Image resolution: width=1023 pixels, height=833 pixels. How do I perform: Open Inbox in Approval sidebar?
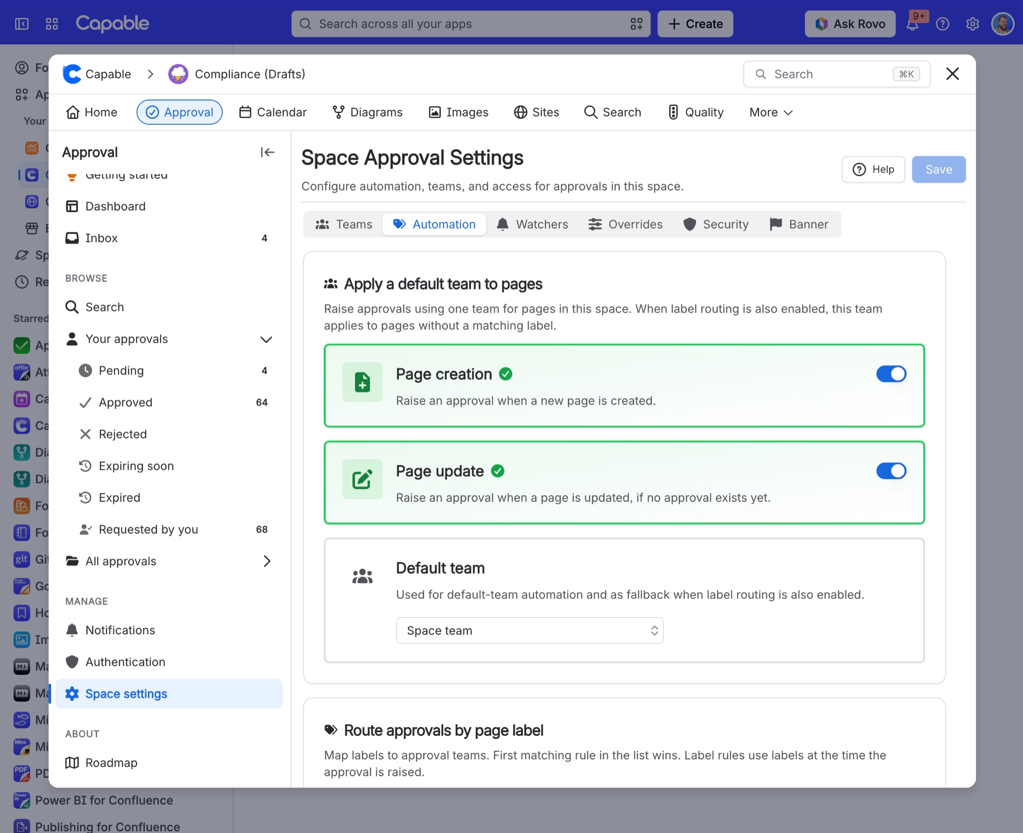(x=169, y=238)
